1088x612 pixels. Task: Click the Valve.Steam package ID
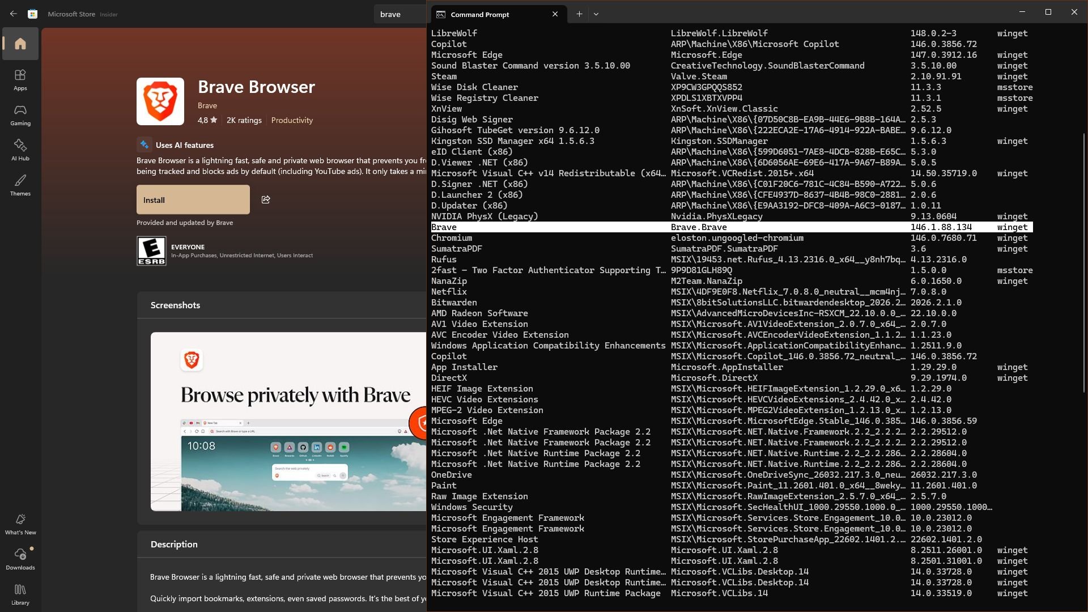pyautogui.click(x=699, y=76)
